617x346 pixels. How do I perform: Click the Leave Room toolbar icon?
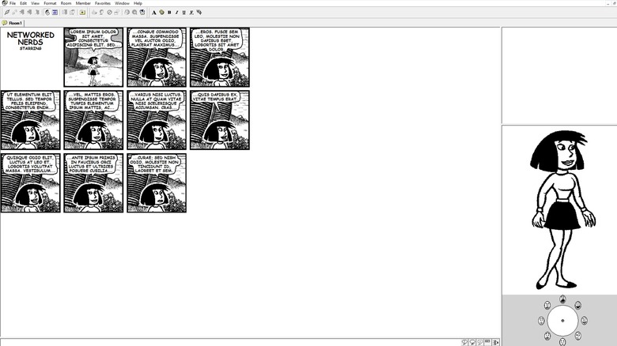(x=29, y=13)
